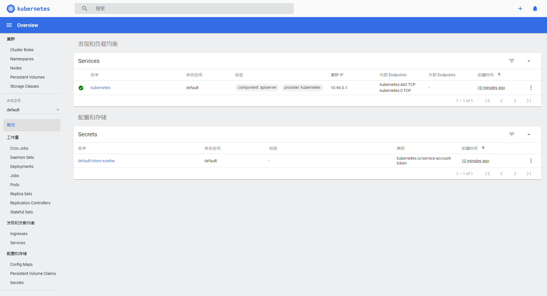Go to first page in Secrets pagination
This screenshot has width=547, height=296.
point(488,174)
